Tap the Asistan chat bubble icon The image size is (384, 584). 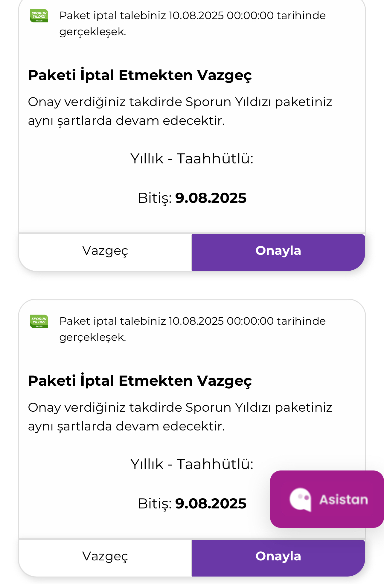click(300, 500)
